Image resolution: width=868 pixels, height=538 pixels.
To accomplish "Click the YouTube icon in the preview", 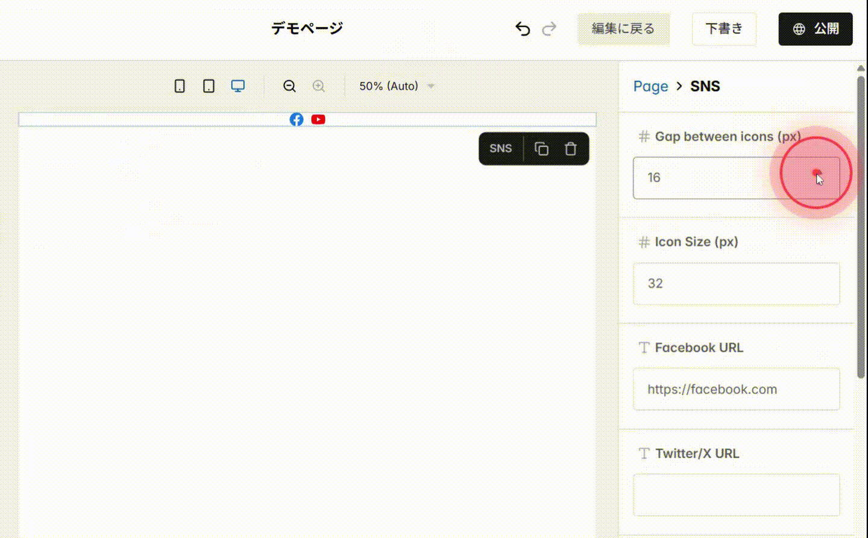I will (318, 119).
